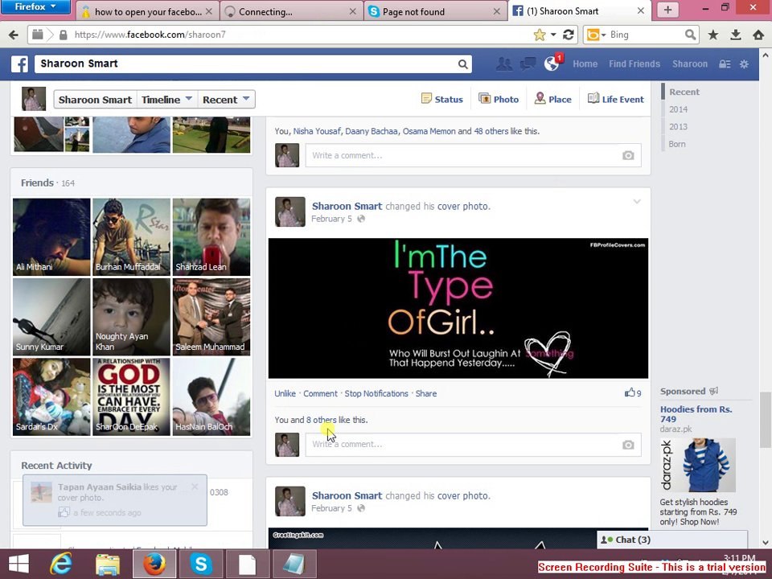Click the Facebook logo icon

pos(19,64)
